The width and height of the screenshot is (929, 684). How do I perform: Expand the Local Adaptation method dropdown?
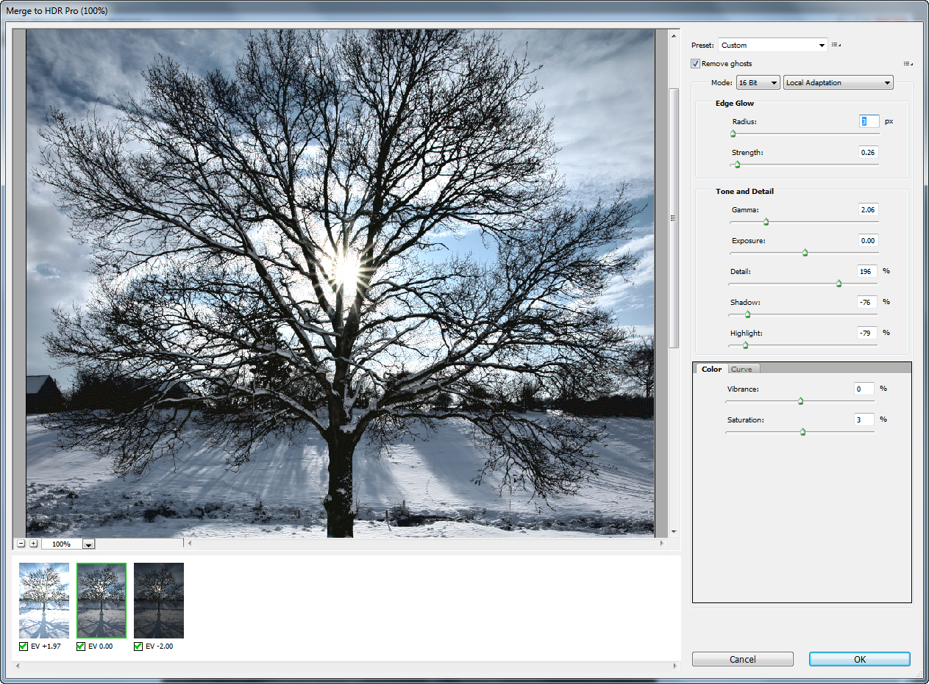click(838, 83)
